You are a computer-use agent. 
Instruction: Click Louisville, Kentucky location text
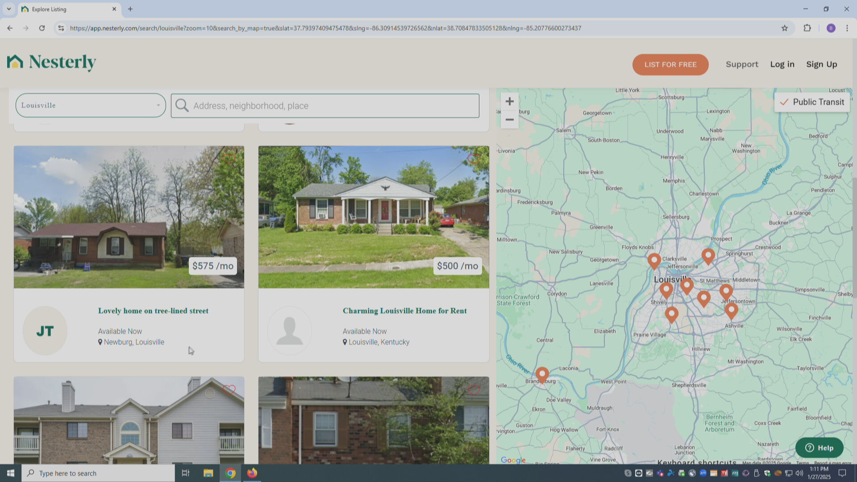point(379,342)
